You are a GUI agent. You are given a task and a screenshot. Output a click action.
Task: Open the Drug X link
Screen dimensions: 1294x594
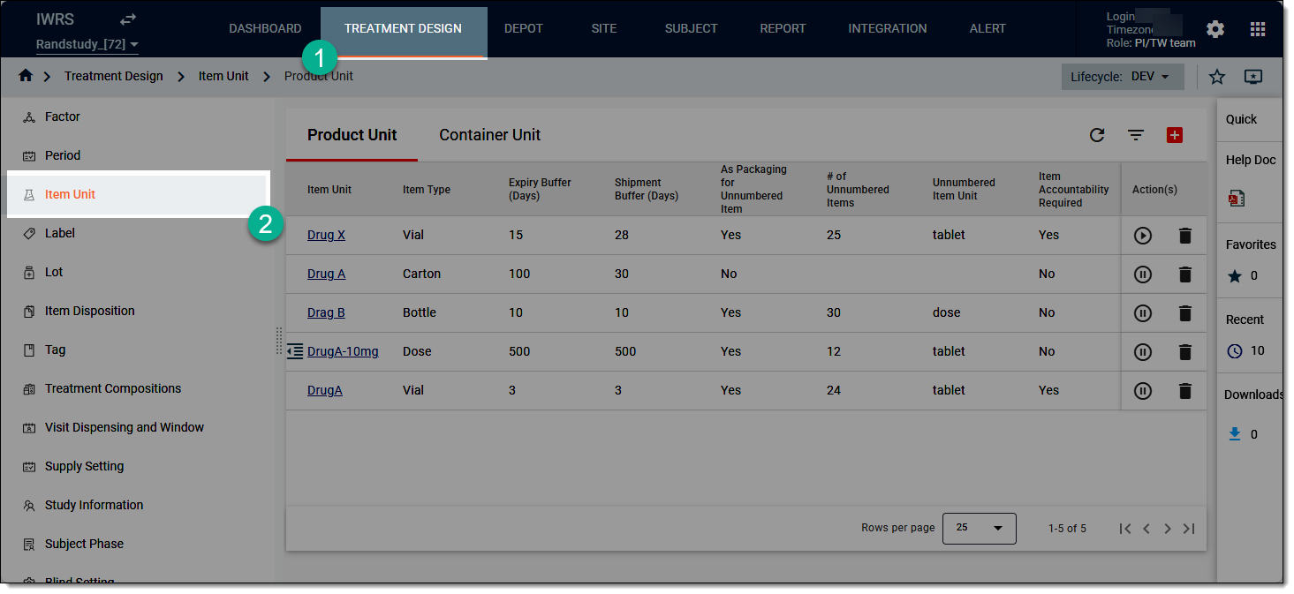click(x=327, y=236)
